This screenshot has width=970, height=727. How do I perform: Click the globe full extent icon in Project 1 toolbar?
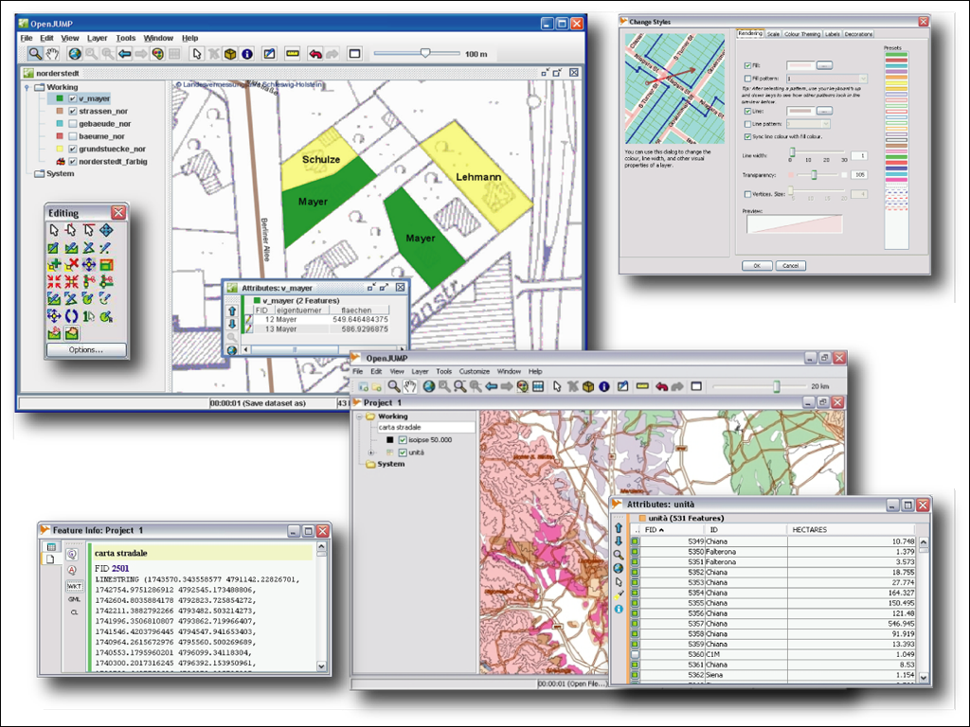pyautogui.click(x=428, y=386)
